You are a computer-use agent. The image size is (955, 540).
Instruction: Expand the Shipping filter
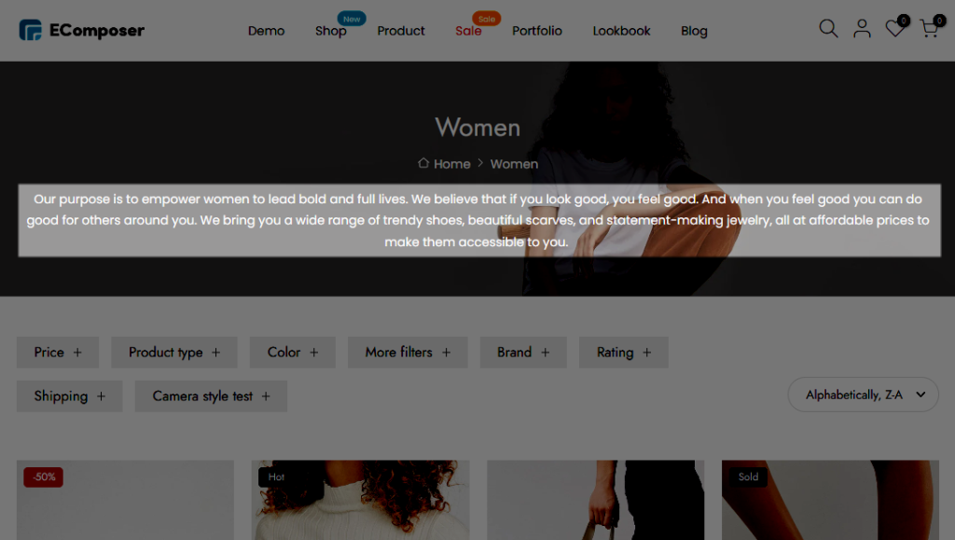point(69,396)
